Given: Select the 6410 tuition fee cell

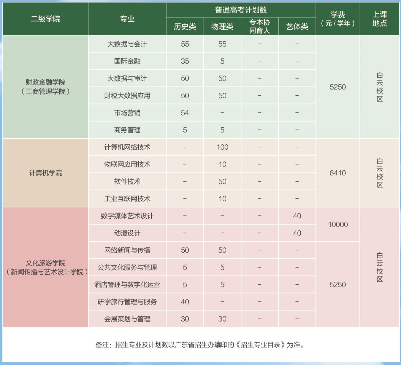Looking at the screenshot, I should [337, 173].
